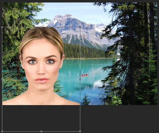Image resolution: width=159 pixels, height=133 pixels.
Task: Click the top-right transform corner handle
Action: tap(80, 27)
